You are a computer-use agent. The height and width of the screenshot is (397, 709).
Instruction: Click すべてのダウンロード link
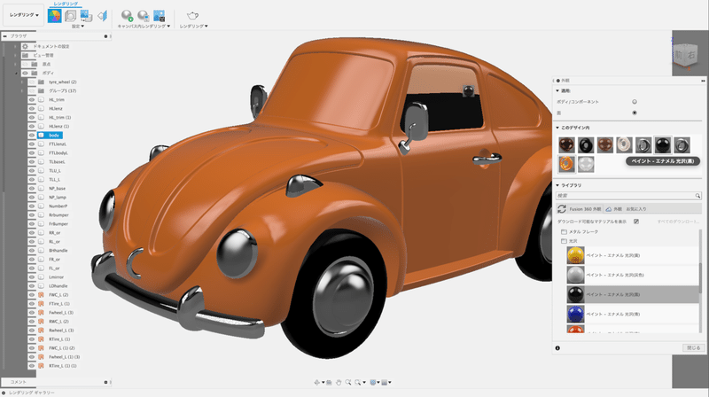click(678, 222)
